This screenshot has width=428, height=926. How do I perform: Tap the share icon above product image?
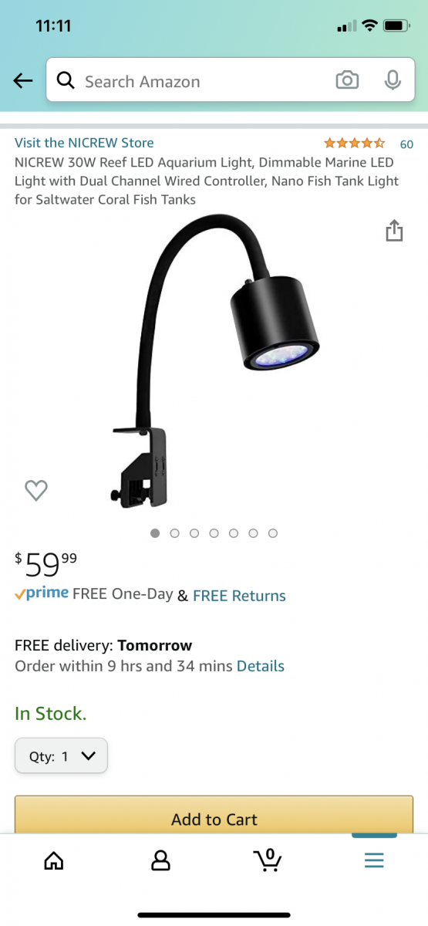click(394, 230)
